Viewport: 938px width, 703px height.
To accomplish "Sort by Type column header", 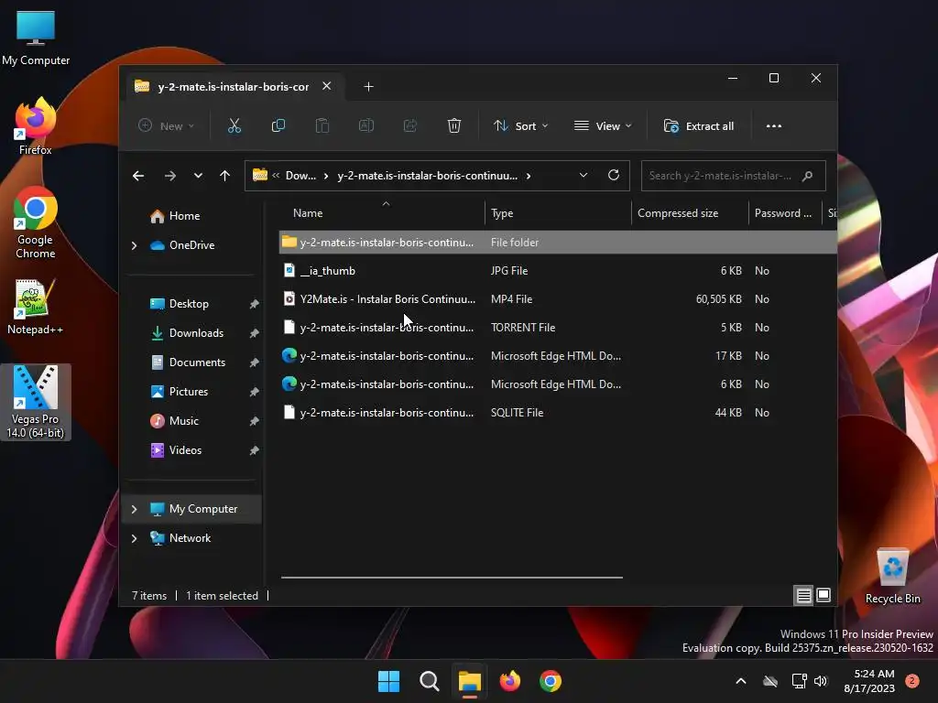I will point(558,213).
